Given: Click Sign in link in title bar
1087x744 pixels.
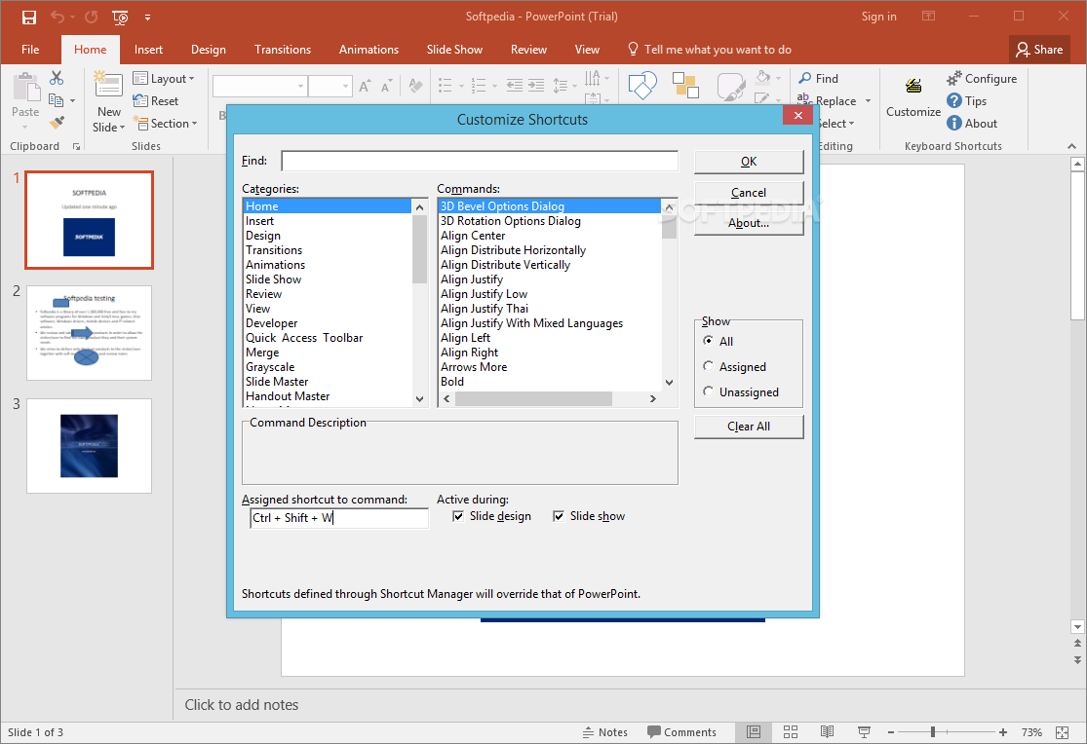Looking at the screenshot, I should tap(879, 17).
